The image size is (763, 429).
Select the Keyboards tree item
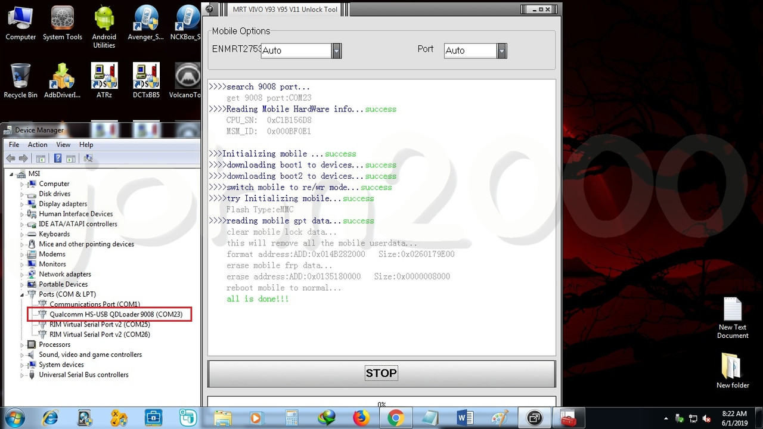[54, 234]
